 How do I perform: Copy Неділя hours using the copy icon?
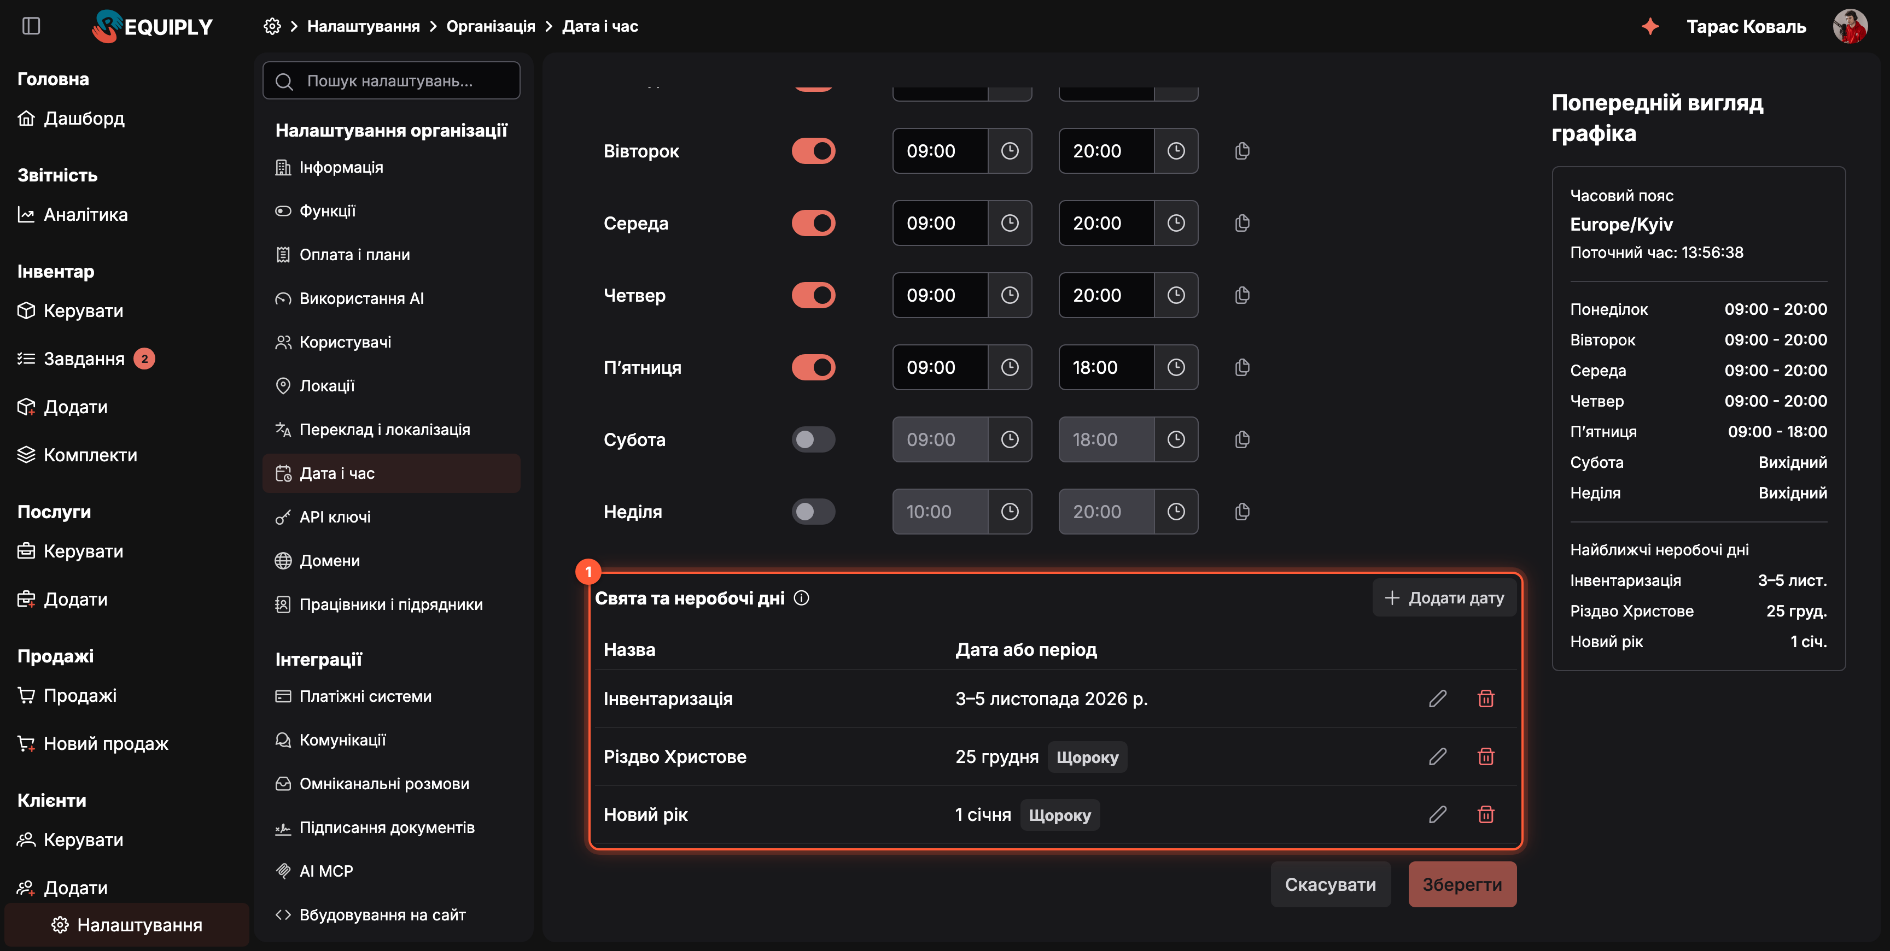point(1242,512)
